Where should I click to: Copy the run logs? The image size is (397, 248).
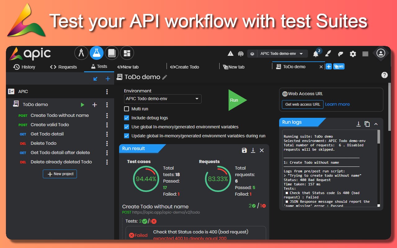tap(367, 124)
